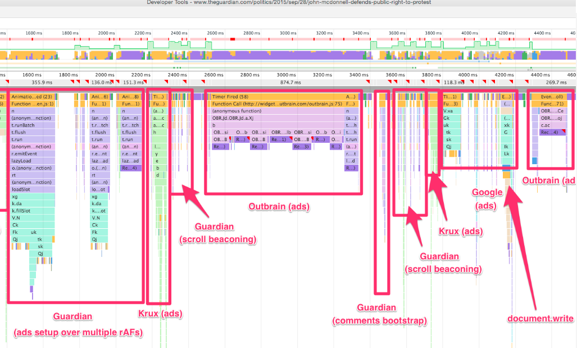The image size is (577, 348).
Task: Click the 'Re...3)' recalculate style bar
Action: [302, 147]
